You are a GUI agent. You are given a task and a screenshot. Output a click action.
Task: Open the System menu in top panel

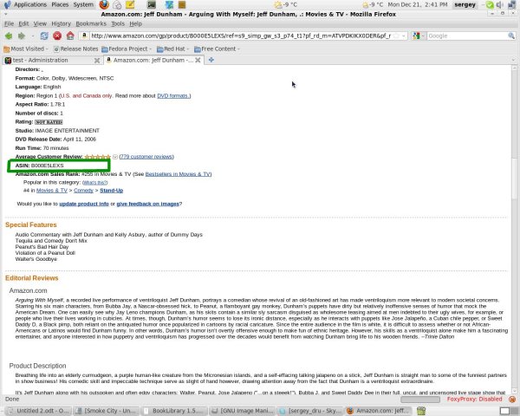tap(83, 4)
